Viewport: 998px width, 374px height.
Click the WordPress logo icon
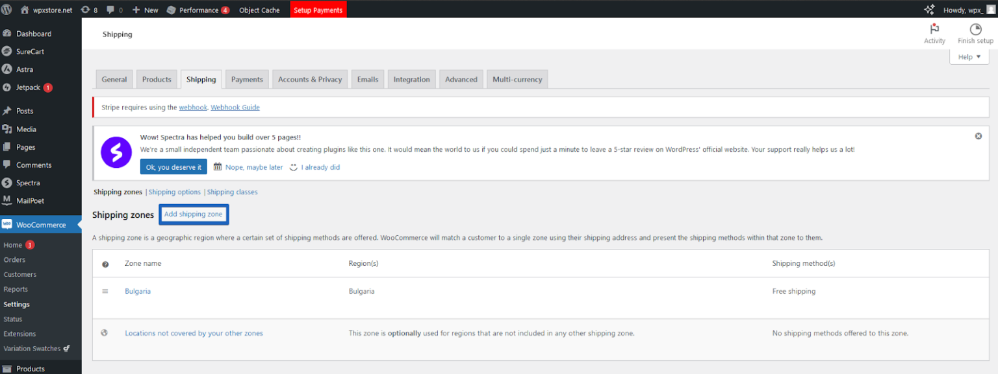[6, 10]
